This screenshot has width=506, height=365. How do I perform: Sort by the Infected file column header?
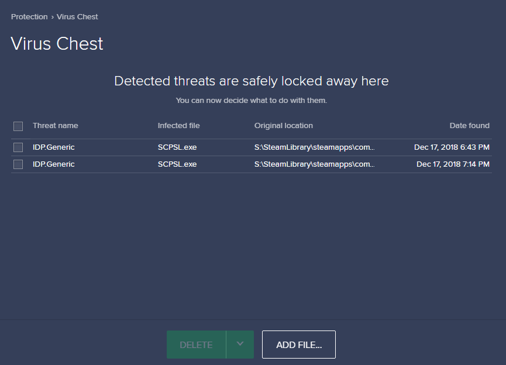pos(178,126)
